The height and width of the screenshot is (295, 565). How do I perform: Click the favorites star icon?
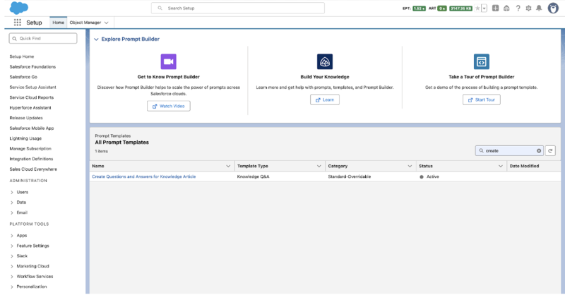(477, 8)
